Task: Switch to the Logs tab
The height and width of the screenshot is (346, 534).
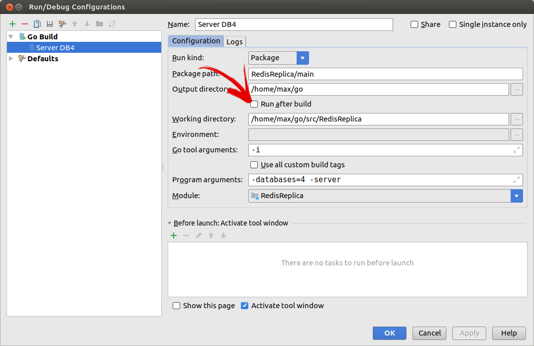Action: pyautogui.click(x=234, y=42)
